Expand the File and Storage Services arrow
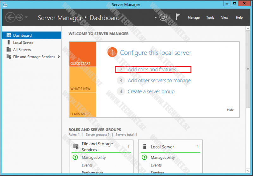 59,57
